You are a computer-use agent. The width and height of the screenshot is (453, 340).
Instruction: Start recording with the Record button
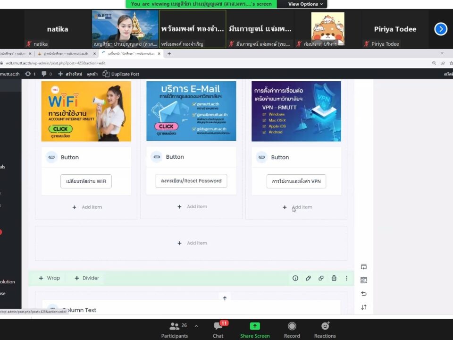292,330
